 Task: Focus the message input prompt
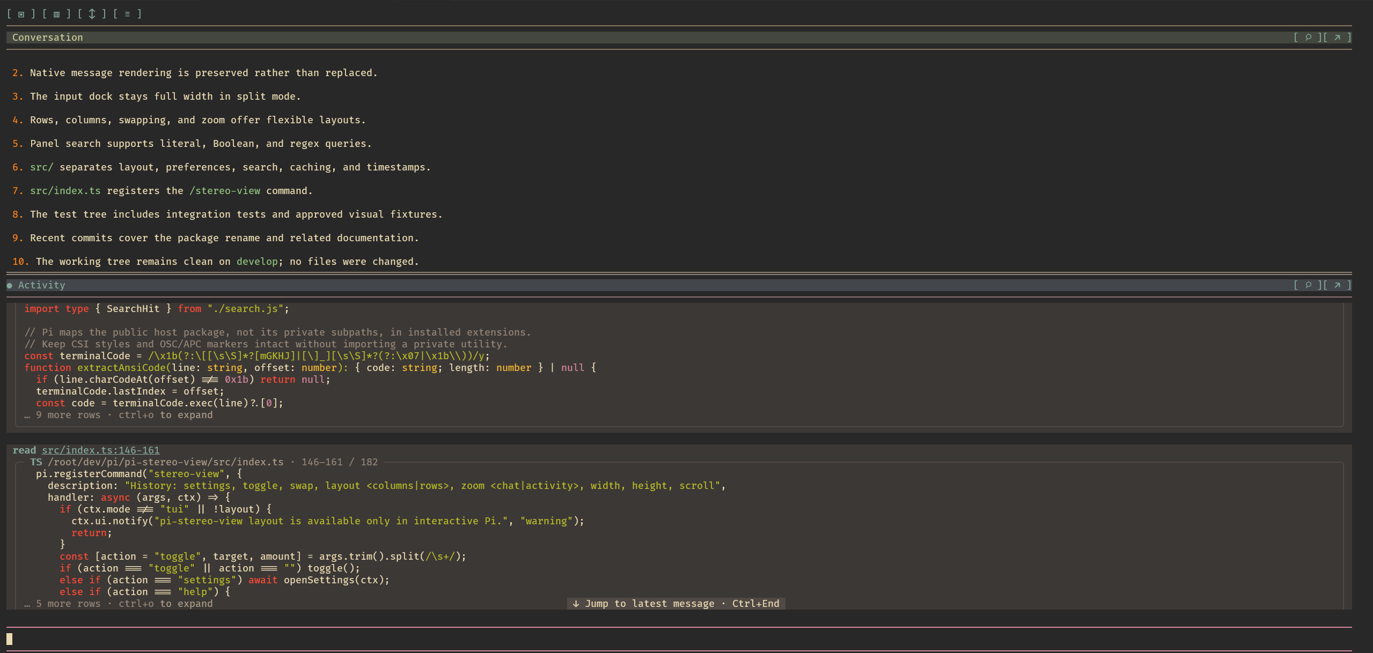[679, 639]
